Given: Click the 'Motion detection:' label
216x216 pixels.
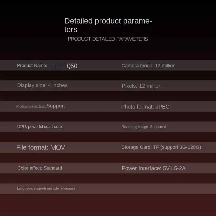Looking at the screenshot, I should (31, 106).
